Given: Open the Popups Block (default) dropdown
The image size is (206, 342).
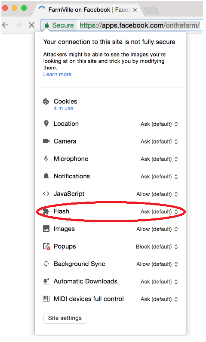Looking at the screenshot, I should (x=157, y=247).
